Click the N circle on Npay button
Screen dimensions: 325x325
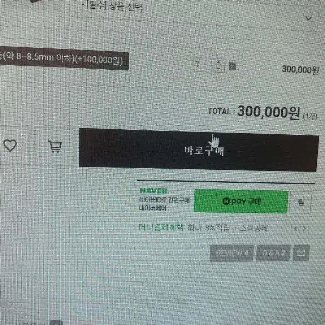click(x=226, y=201)
